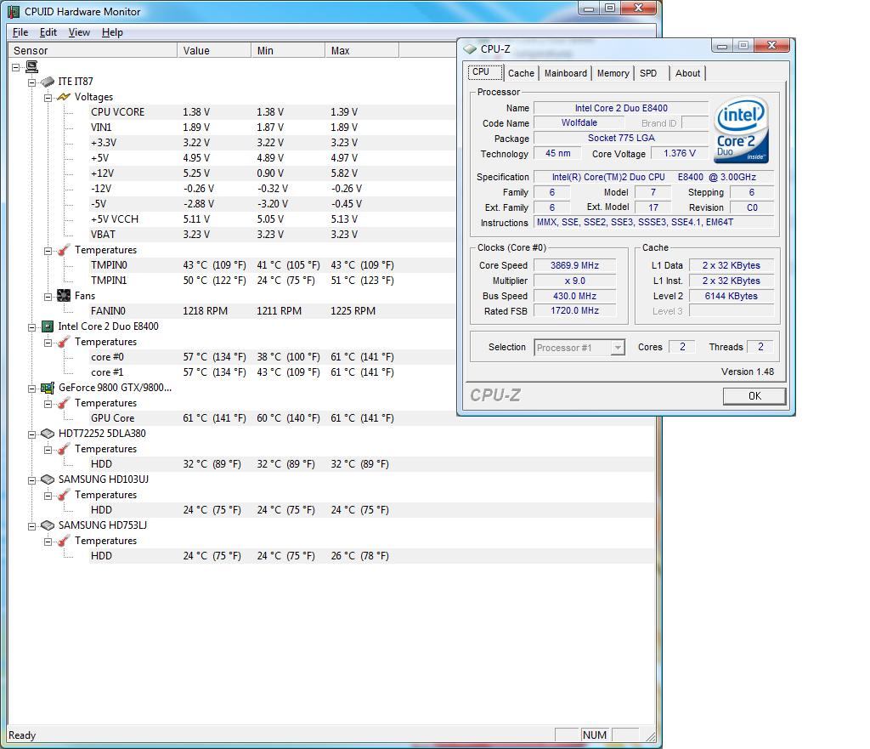This screenshot has width=870, height=749.
Task: Click the CPUID Hardware Monitor title bar icon
Action: click(x=14, y=12)
